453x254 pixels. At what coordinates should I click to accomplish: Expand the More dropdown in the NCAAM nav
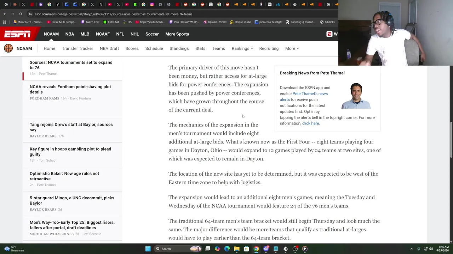point(292,48)
